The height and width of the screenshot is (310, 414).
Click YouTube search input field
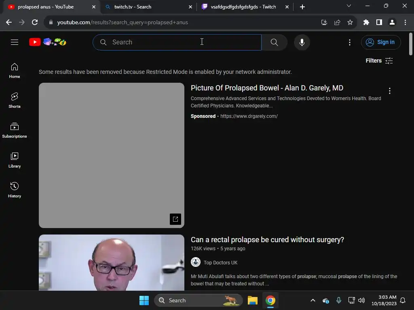tap(177, 42)
